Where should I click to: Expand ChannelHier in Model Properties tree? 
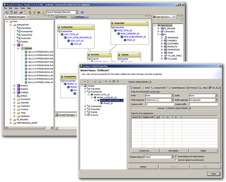(x=85, y=89)
